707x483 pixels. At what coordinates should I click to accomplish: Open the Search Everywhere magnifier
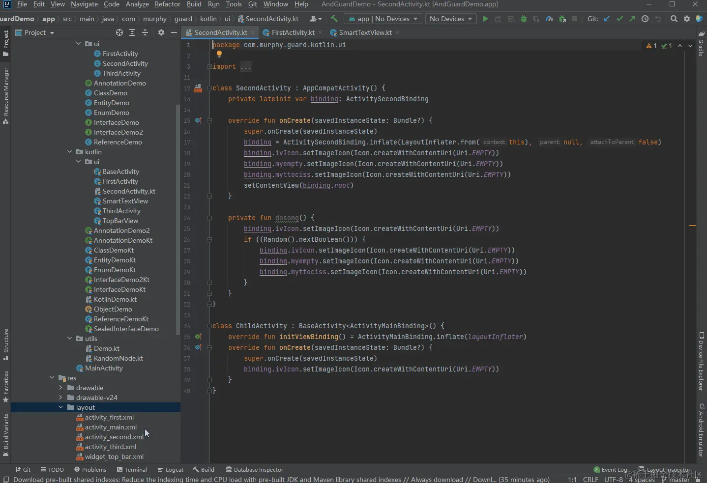674,19
